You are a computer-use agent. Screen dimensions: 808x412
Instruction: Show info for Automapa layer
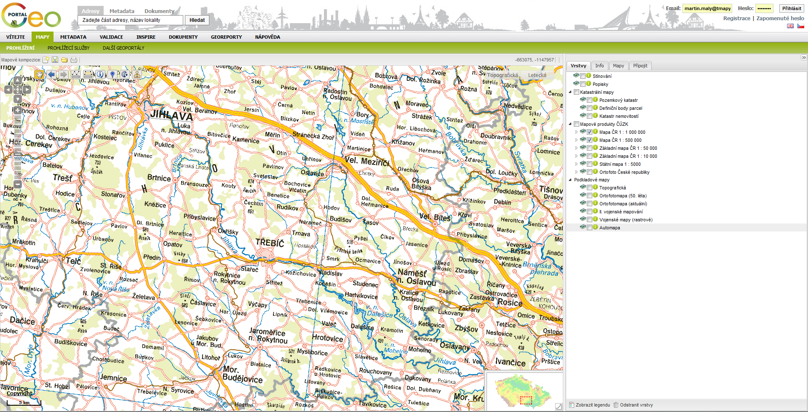[x=595, y=227]
